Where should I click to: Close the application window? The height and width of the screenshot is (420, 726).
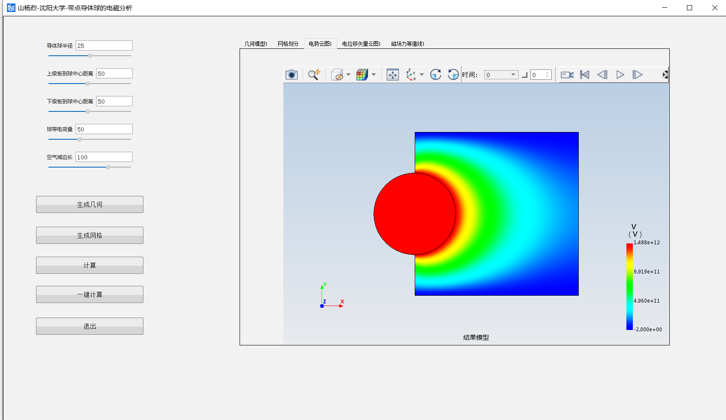(714, 8)
